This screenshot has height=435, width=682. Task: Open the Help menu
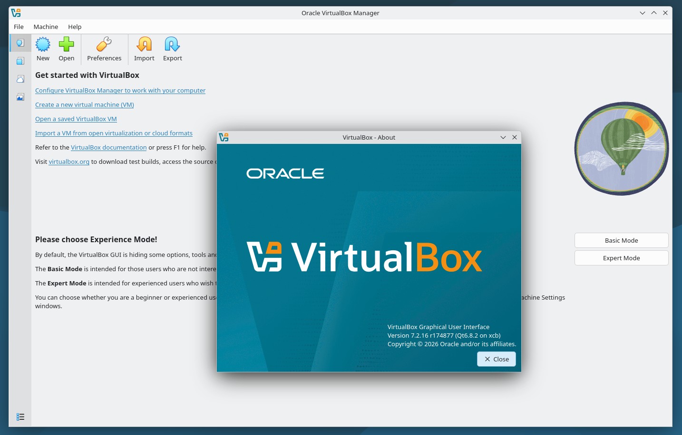[75, 27]
